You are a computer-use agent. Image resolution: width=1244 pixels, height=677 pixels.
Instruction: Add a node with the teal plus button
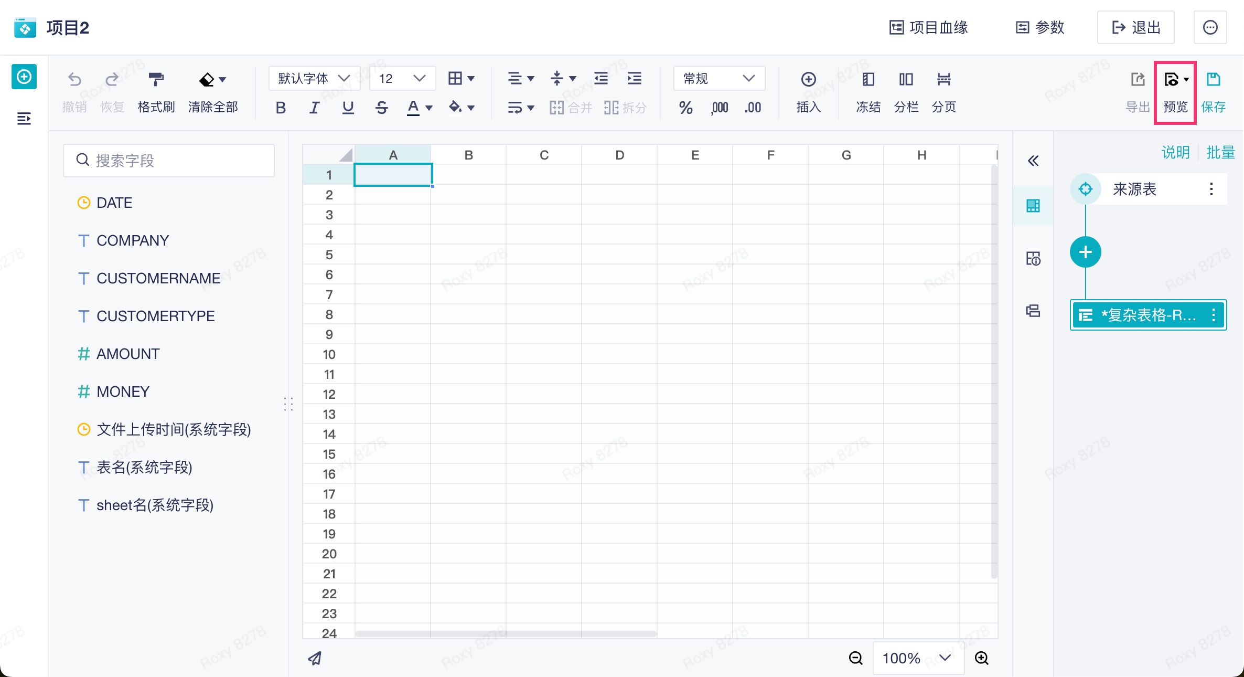(1085, 252)
